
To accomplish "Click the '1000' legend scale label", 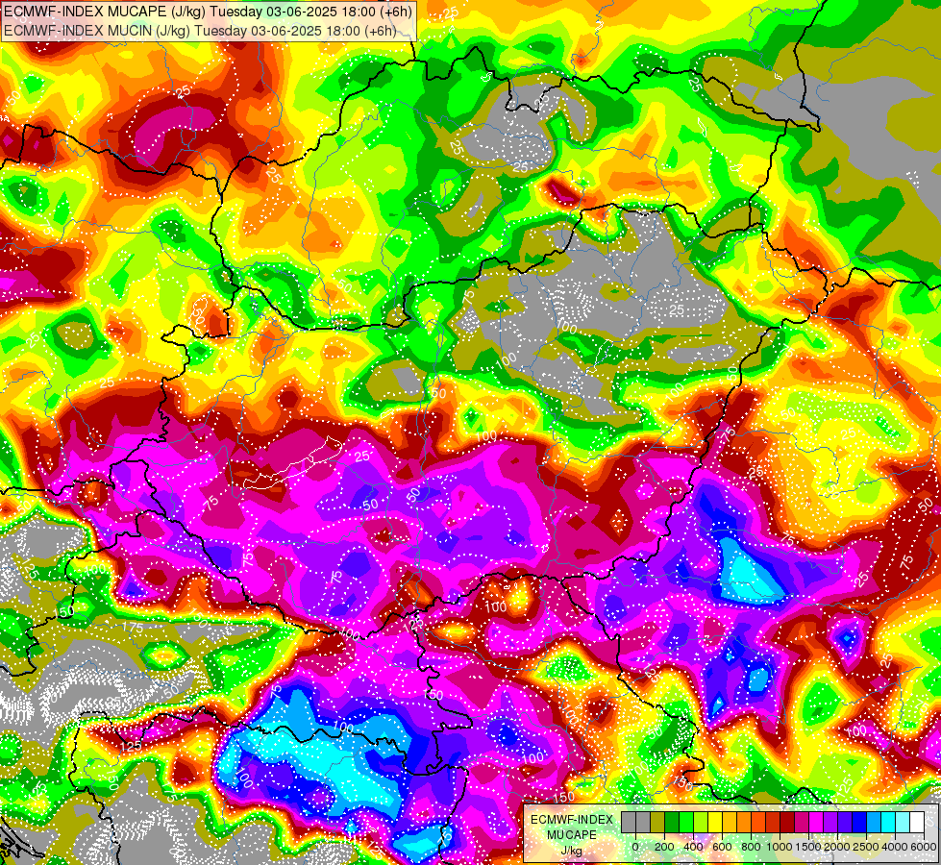I will tap(779, 847).
